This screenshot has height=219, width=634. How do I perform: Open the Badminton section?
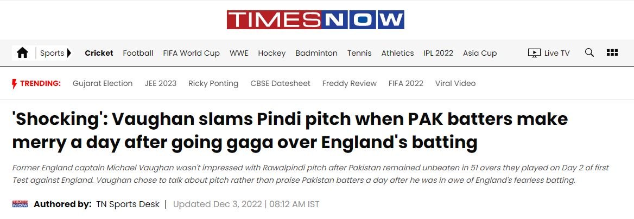click(x=316, y=53)
